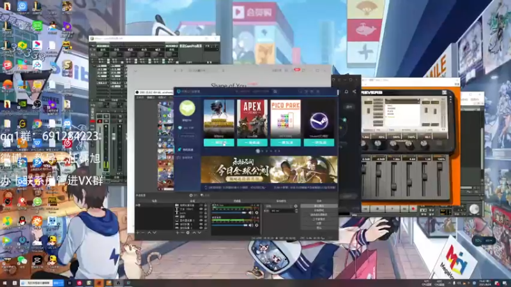The height and width of the screenshot is (287, 511).
Task: Click the sixth REVERB fader showing 100%
Action: (x=439, y=166)
